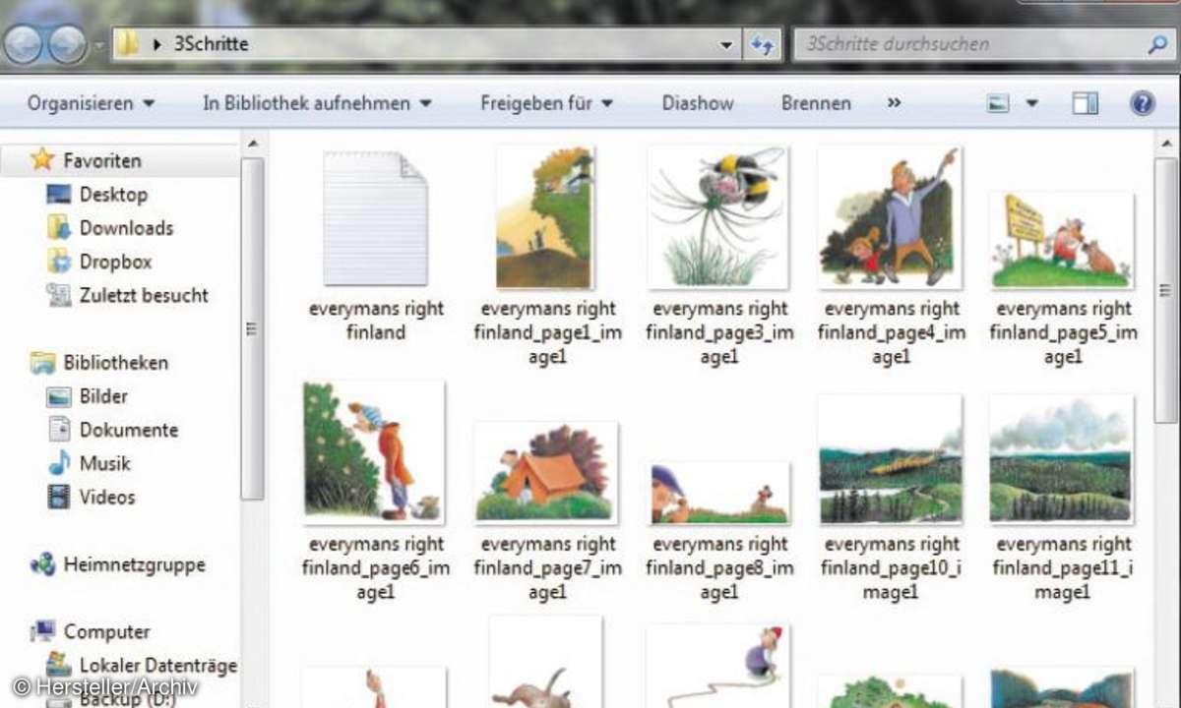Screen dimensions: 1181x708
Task: Click the Brennen toolbar button
Action: tap(816, 103)
